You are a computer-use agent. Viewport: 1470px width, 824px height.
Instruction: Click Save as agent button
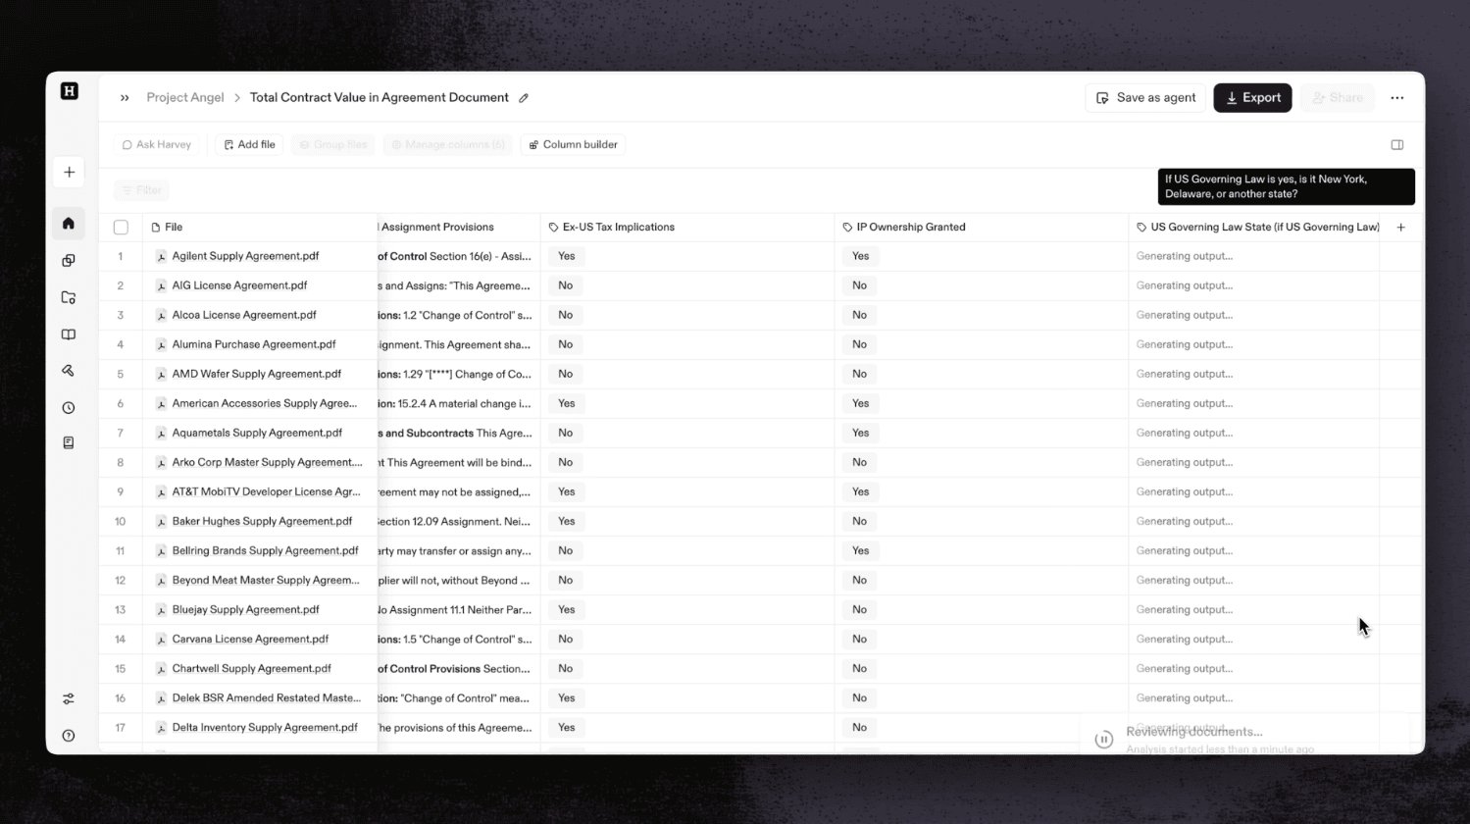1145,98
